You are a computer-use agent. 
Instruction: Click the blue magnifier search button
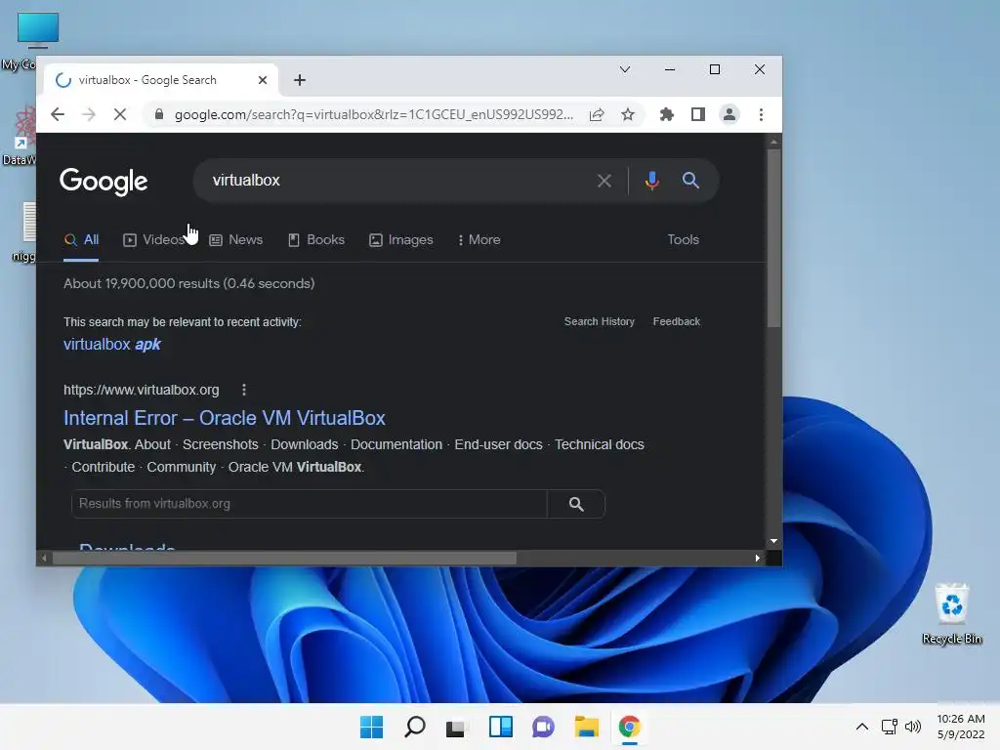click(690, 181)
